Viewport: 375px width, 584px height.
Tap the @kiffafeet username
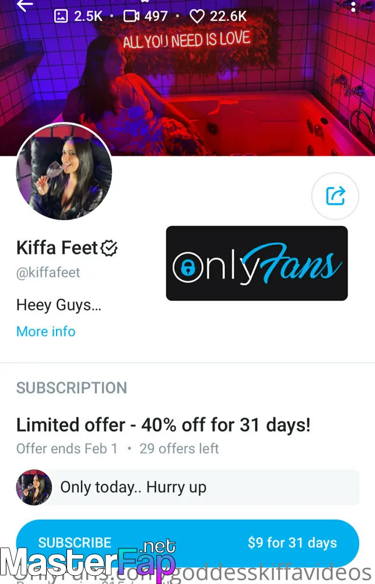click(x=48, y=272)
